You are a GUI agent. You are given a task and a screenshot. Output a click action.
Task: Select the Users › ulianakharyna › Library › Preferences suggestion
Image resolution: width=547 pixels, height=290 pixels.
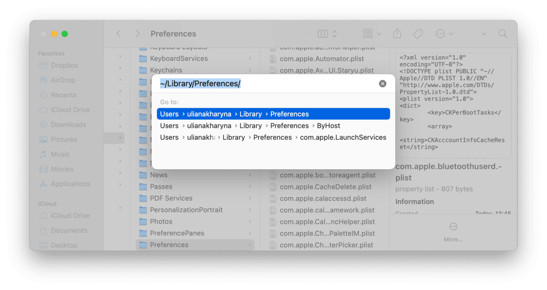click(x=273, y=114)
